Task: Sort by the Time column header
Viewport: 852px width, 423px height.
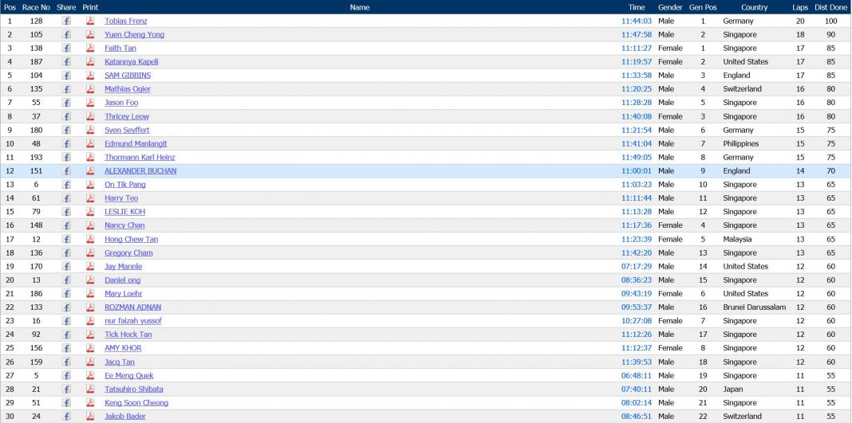Action: 636,7
